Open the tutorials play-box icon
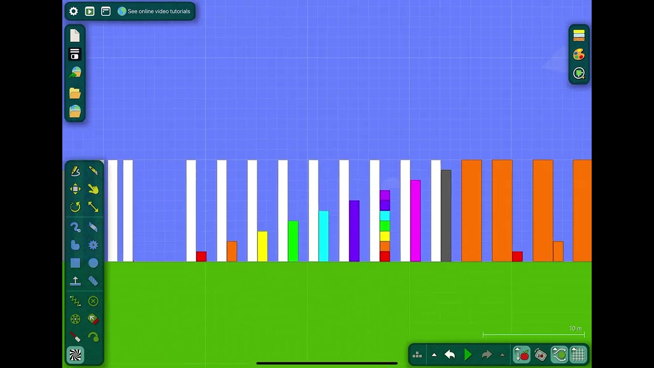Viewport: 654px width, 368px height. [x=89, y=11]
